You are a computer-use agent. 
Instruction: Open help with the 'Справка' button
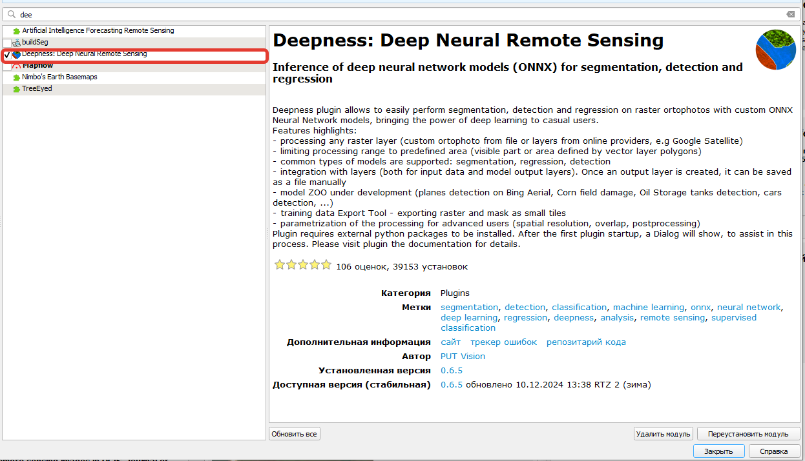pos(774,451)
